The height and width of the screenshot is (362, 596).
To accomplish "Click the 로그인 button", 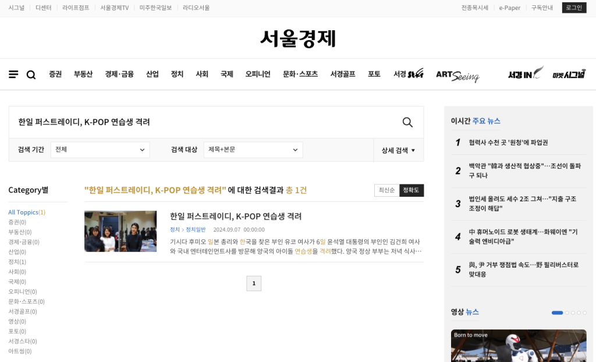I will click(x=574, y=8).
